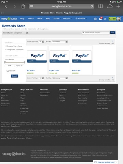Open reader view lines icon in address bar
Viewport: 123px width, 164px height.
pos(32,6)
